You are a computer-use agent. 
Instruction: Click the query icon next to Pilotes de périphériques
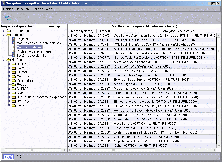pyautogui.click(x=14, y=51)
